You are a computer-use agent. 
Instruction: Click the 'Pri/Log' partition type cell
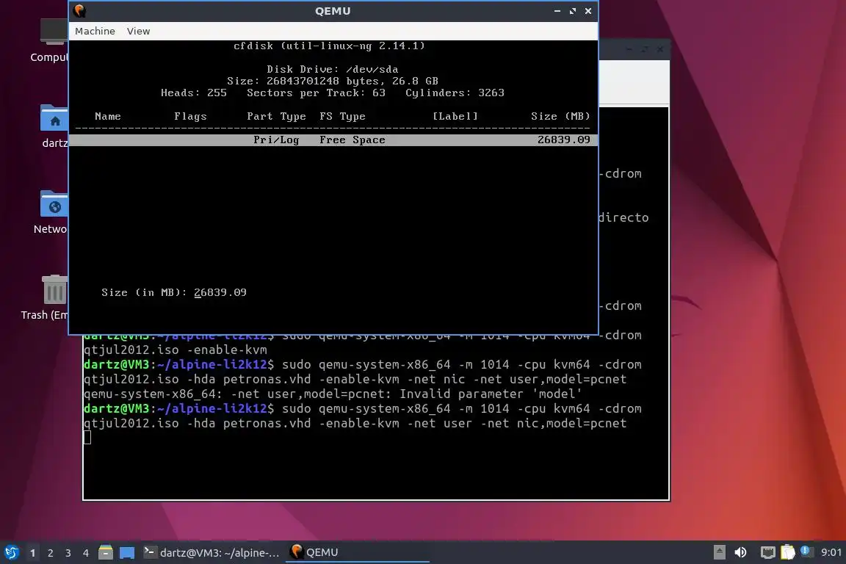click(x=276, y=140)
